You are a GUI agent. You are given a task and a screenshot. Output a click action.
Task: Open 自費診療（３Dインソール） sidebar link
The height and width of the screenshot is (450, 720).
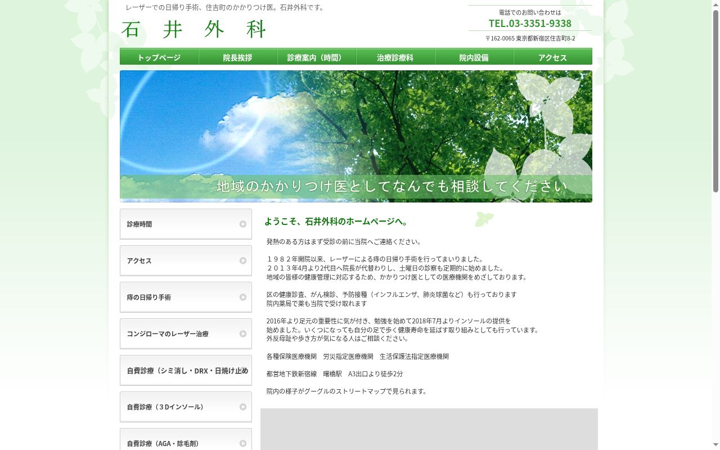[x=186, y=407]
